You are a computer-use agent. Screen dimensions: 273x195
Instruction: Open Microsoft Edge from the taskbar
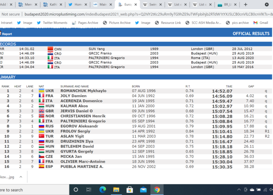(x=103, y=190)
